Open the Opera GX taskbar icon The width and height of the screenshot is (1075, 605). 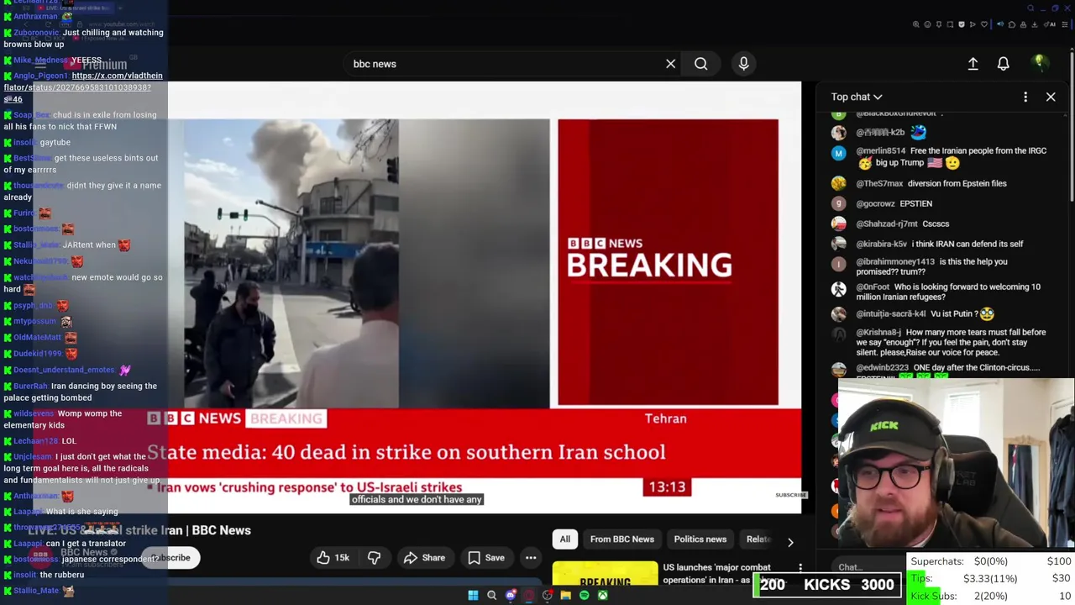pyautogui.click(x=529, y=595)
